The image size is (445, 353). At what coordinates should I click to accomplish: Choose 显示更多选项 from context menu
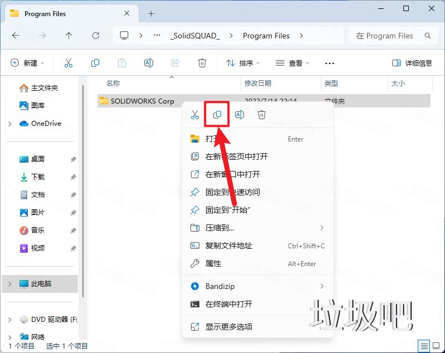(258, 327)
